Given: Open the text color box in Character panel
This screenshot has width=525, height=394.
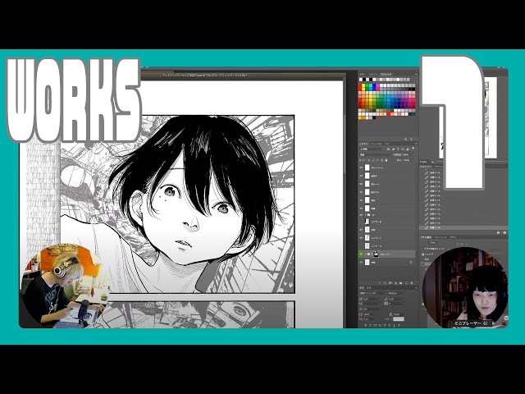Looking at the screenshot, I should click(x=399, y=319).
